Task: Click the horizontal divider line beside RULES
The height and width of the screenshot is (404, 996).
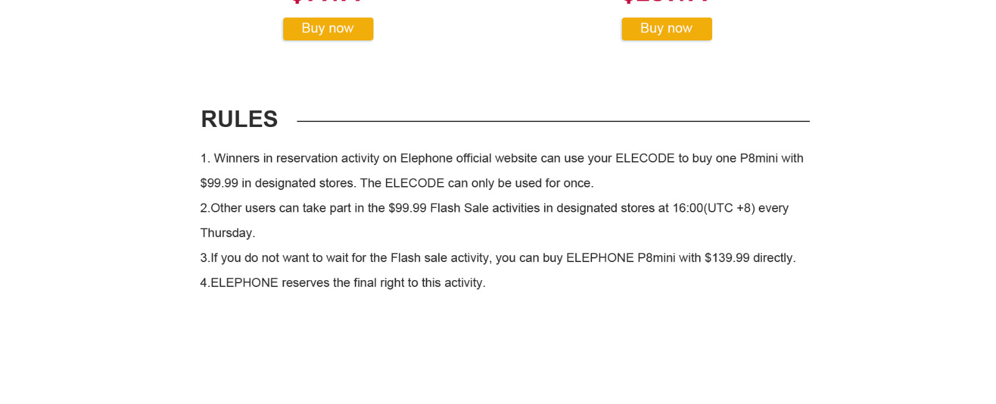Action: tap(553, 121)
